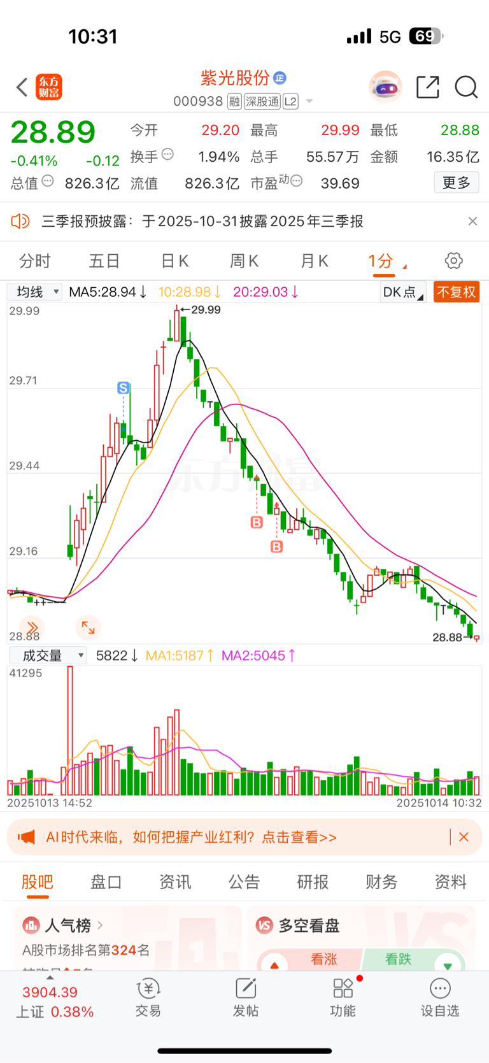Tap 设自选 in bottom bar
The image size is (489, 1063).
pyautogui.click(x=440, y=997)
